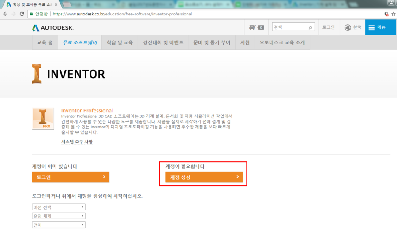Image resolution: width=397 pixels, height=236 pixels.
Task: Click the active Autodesk browser tab title
Action: (32, 4)
